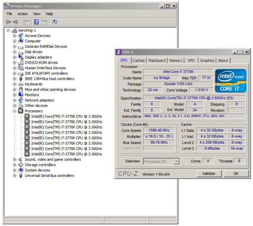253x226 pixels.
Task: Select the Processors chip icon
Action: pos(21,111)
